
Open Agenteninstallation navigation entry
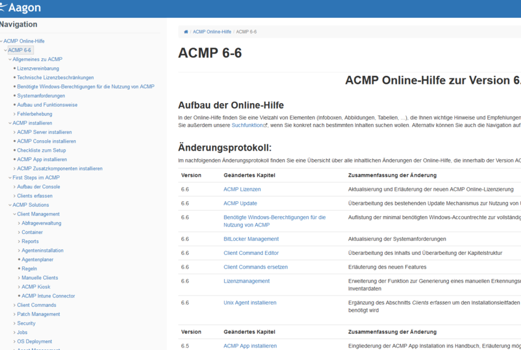click(43, 251)
